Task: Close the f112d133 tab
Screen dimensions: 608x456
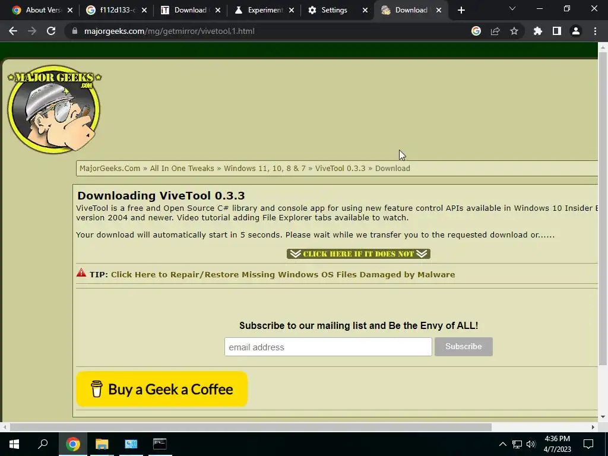Action: click(144, 10)
